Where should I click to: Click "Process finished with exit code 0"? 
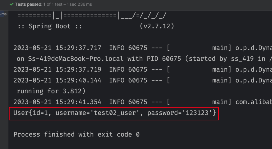click(x=76, y=134)
